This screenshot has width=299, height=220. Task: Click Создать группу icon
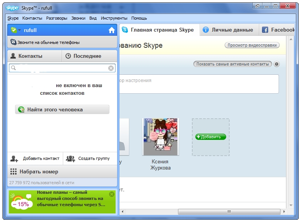tap(70, 158)
